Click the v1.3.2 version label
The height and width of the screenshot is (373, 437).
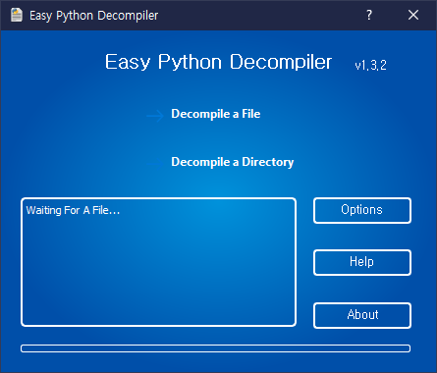pyautogui.click(x=370, y=65)
